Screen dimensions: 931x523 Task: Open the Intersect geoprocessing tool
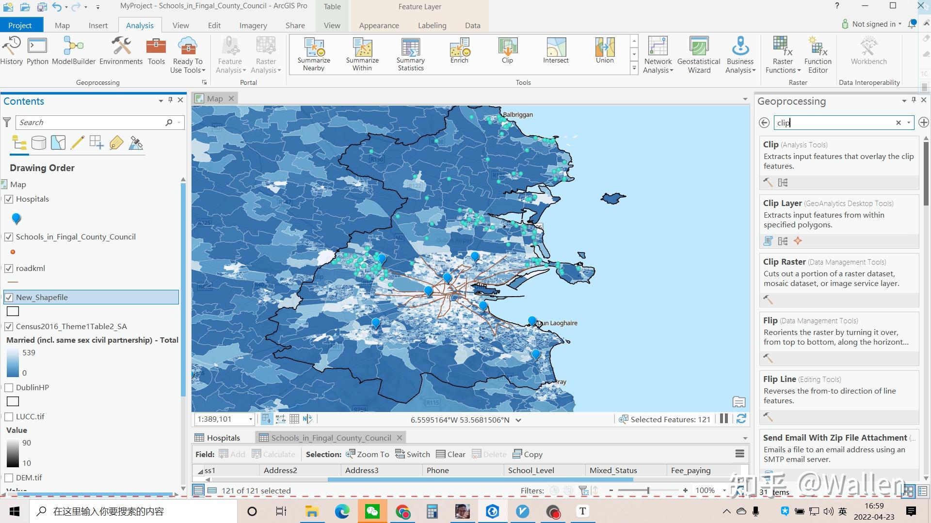tap(555, 51)
